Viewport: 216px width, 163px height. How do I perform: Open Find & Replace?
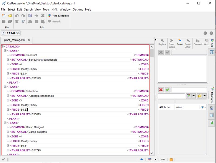click(x=58, y=16)
